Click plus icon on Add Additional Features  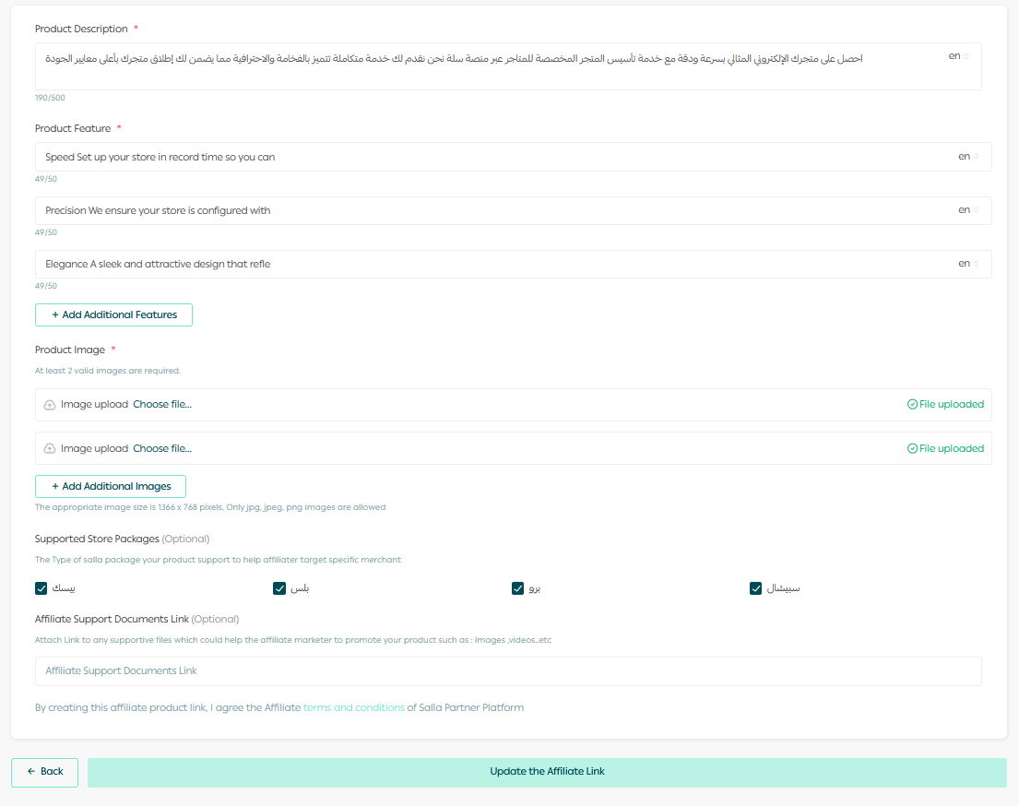pos(55,315)
